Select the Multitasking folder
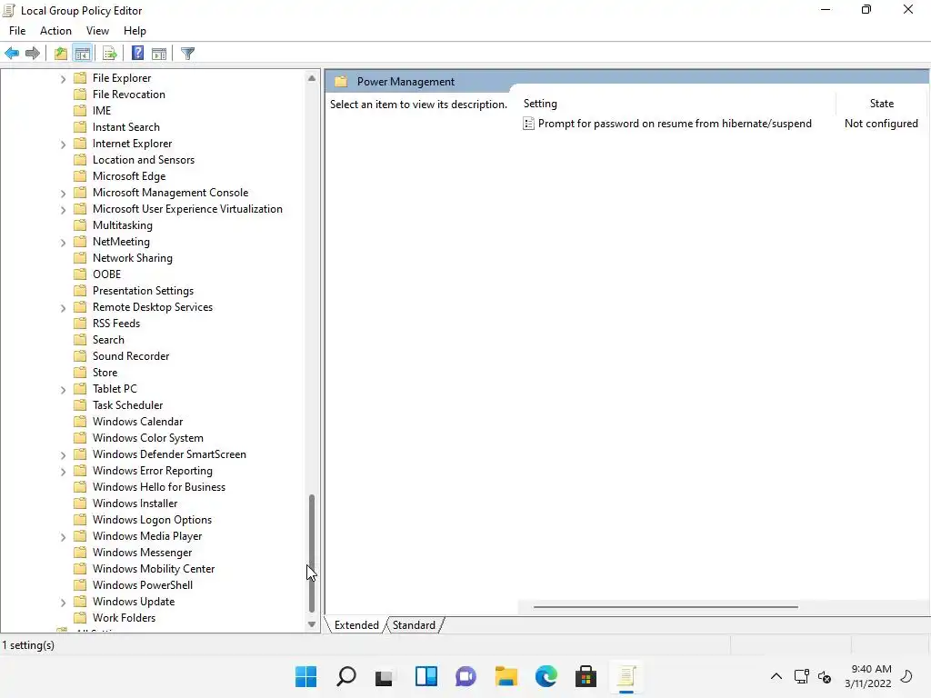The height and width of the screenshot is (698, 931). (123, 225)
